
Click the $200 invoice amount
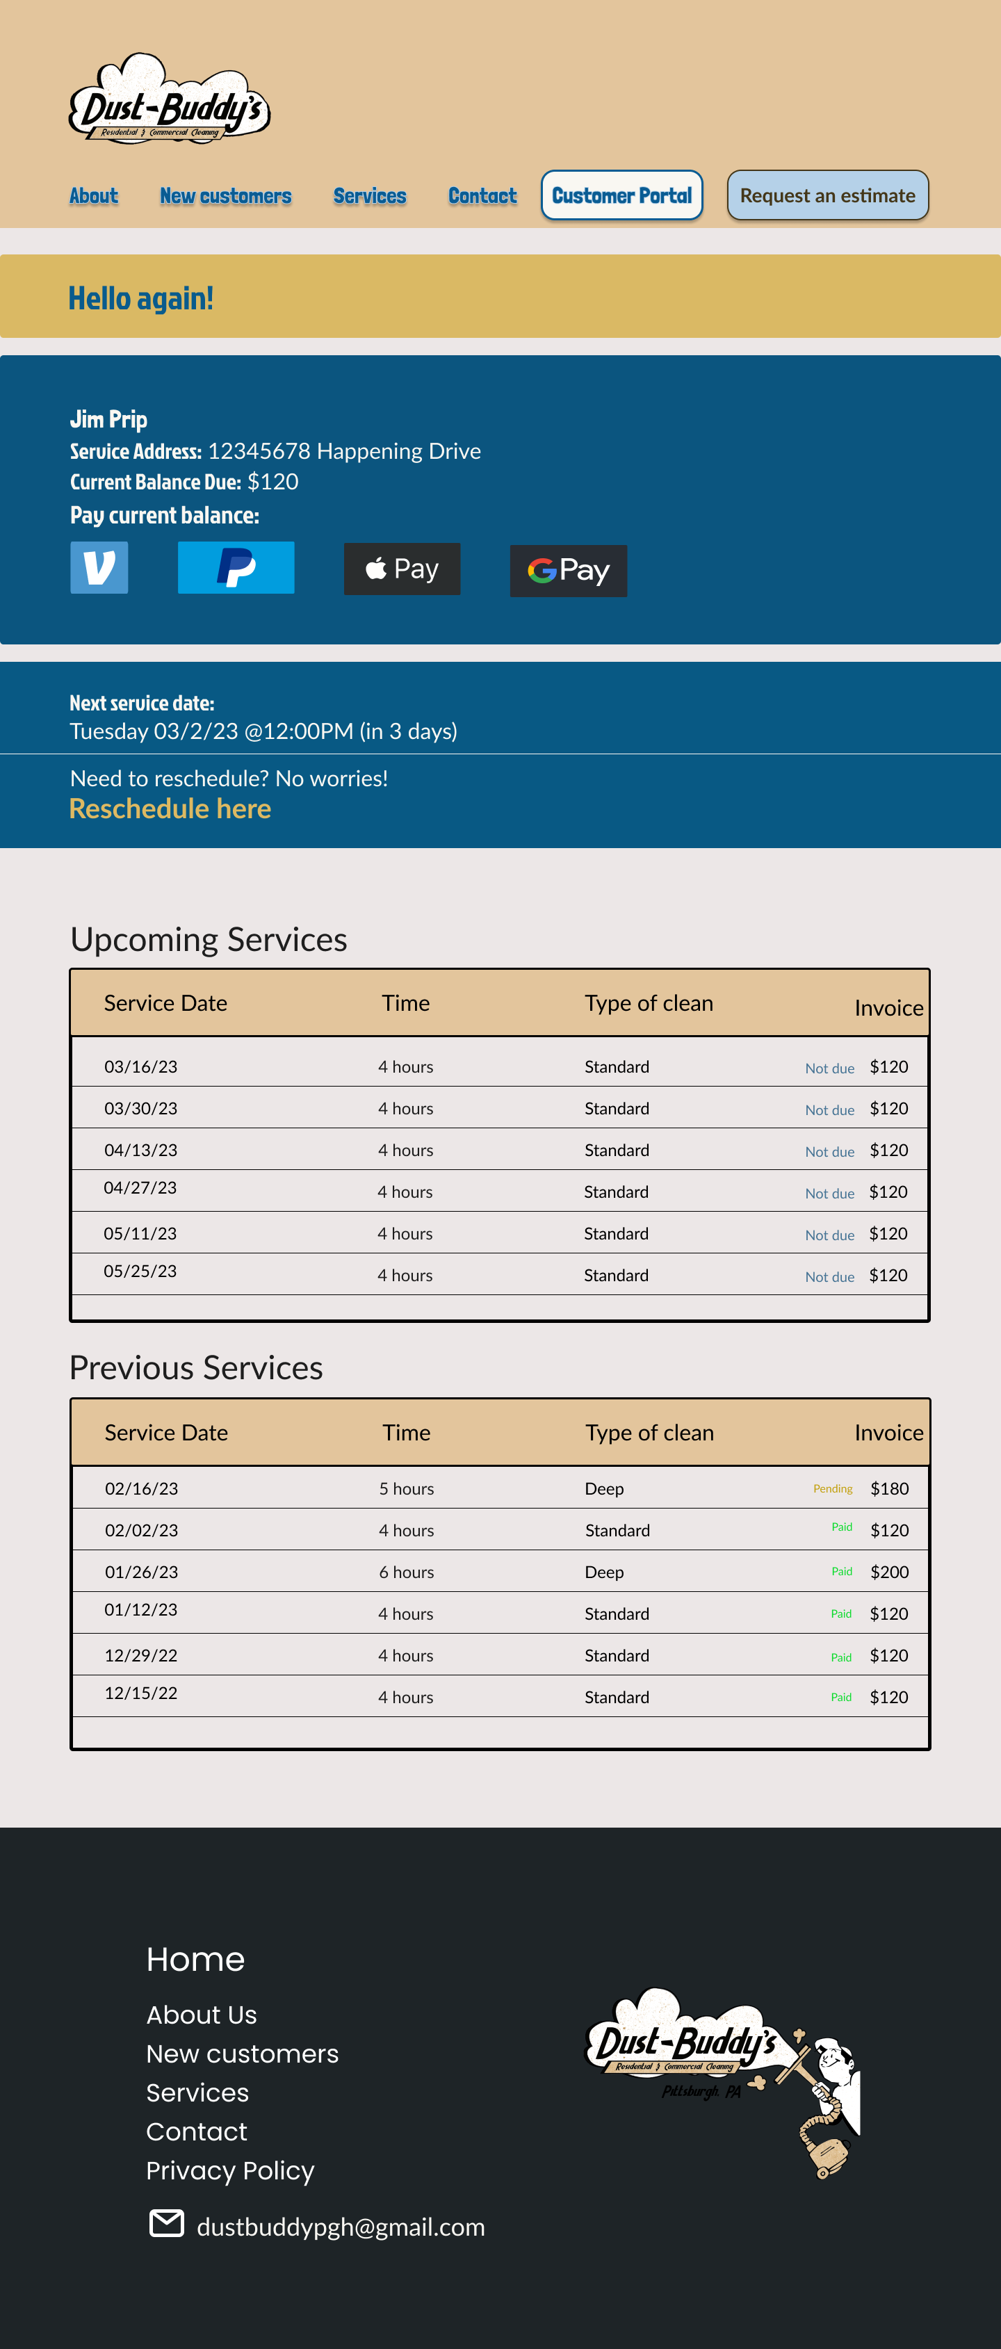coord(890,1572)
